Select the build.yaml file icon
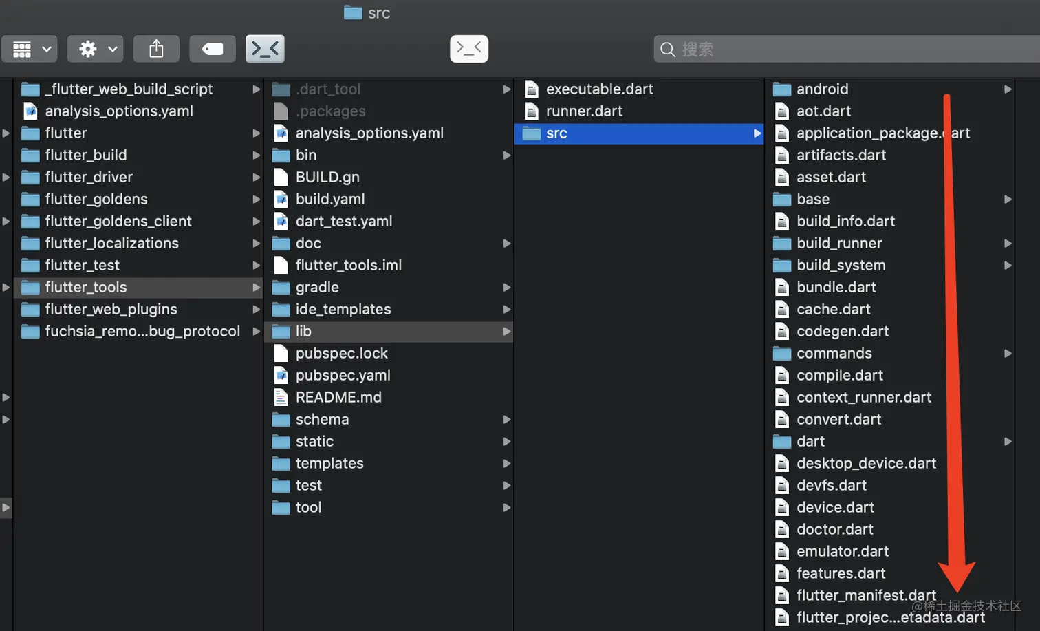The image size is (1040, 631). (x=281, y=200)
